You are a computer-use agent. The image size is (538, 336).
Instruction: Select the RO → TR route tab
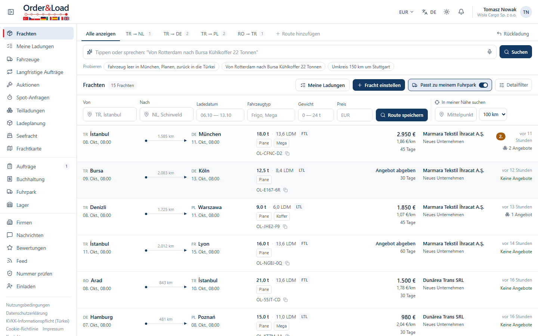(251, 34)
